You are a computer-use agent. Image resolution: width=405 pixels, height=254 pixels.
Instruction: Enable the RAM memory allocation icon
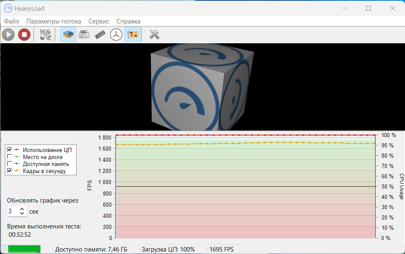tap(100, 35)
